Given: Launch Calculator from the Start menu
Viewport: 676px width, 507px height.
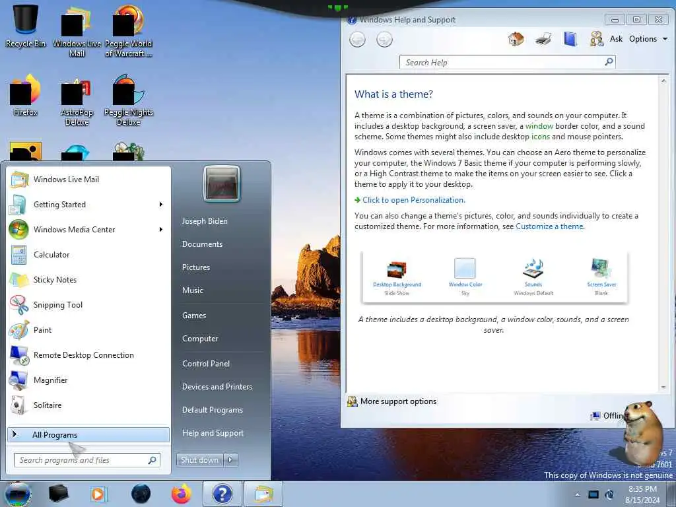Looking at the screenshot, I should click(88, 254).
